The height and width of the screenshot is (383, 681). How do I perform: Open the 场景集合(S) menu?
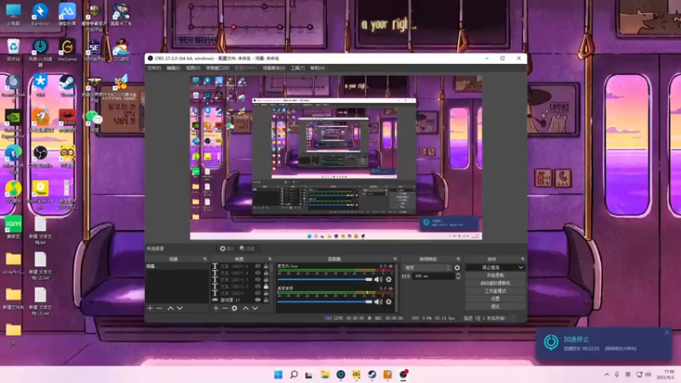point(273,68)
